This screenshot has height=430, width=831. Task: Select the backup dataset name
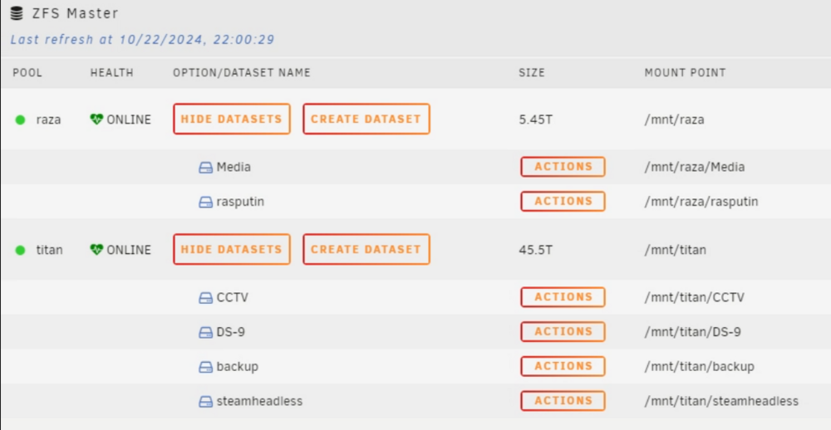[x=238, y=367]
